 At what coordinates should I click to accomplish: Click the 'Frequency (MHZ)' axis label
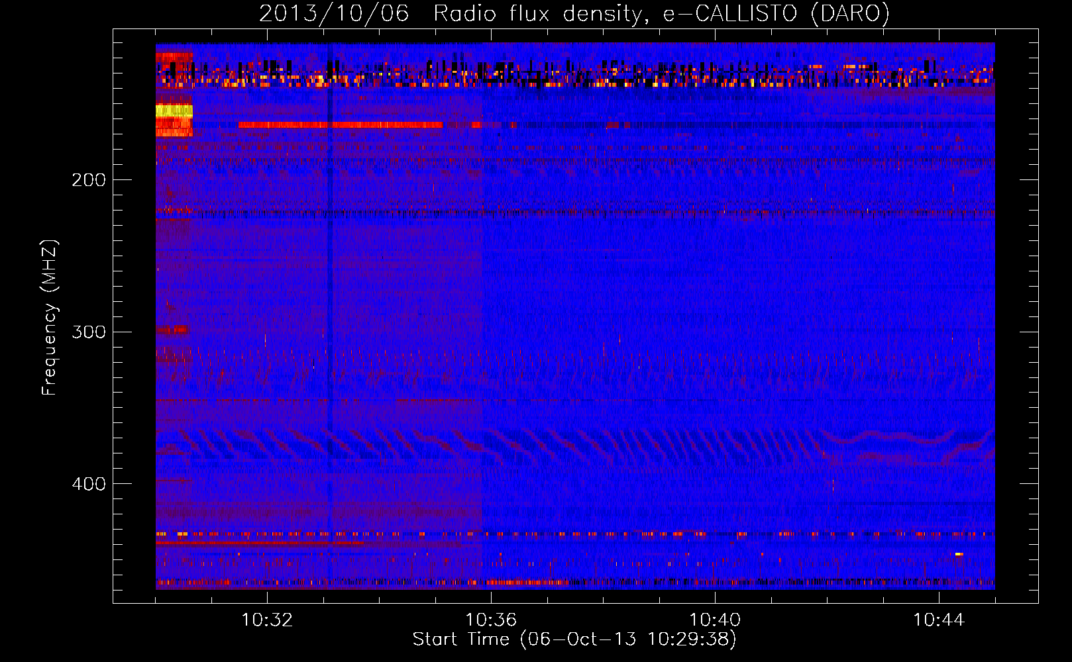(x=50, y=318)
